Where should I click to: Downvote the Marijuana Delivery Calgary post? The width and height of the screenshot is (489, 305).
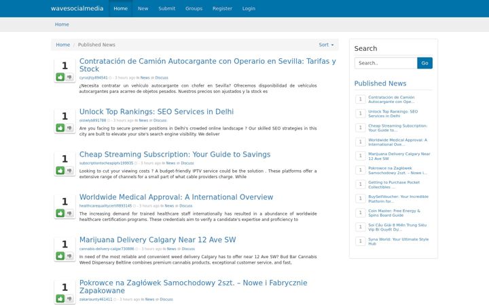tap(69, 256)
